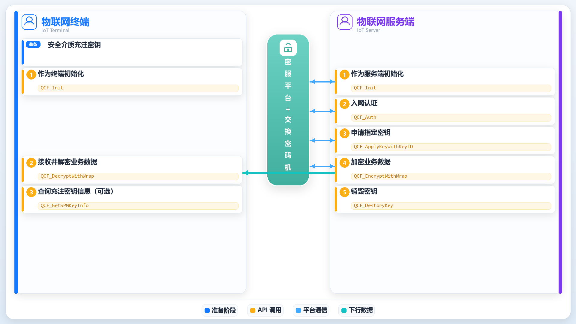Click the 作为终端初始化 step title
The height and width of the screenshot is (324, 576).
61,74
